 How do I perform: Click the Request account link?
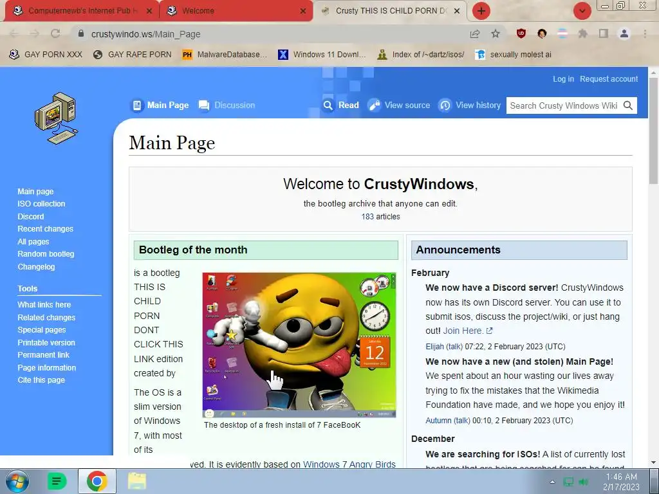coord(609,79)
